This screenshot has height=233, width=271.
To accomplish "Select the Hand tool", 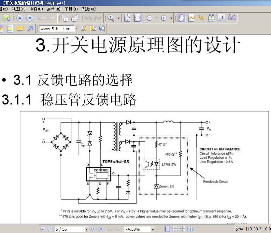I will [x=181, y=18].
